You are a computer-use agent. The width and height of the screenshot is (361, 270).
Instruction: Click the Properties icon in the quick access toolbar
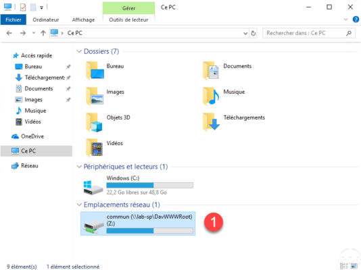[x=23, y=7]
